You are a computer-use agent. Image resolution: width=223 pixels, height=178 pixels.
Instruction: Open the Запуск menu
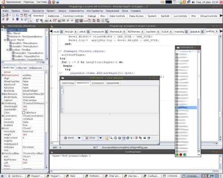click(62, 11)
